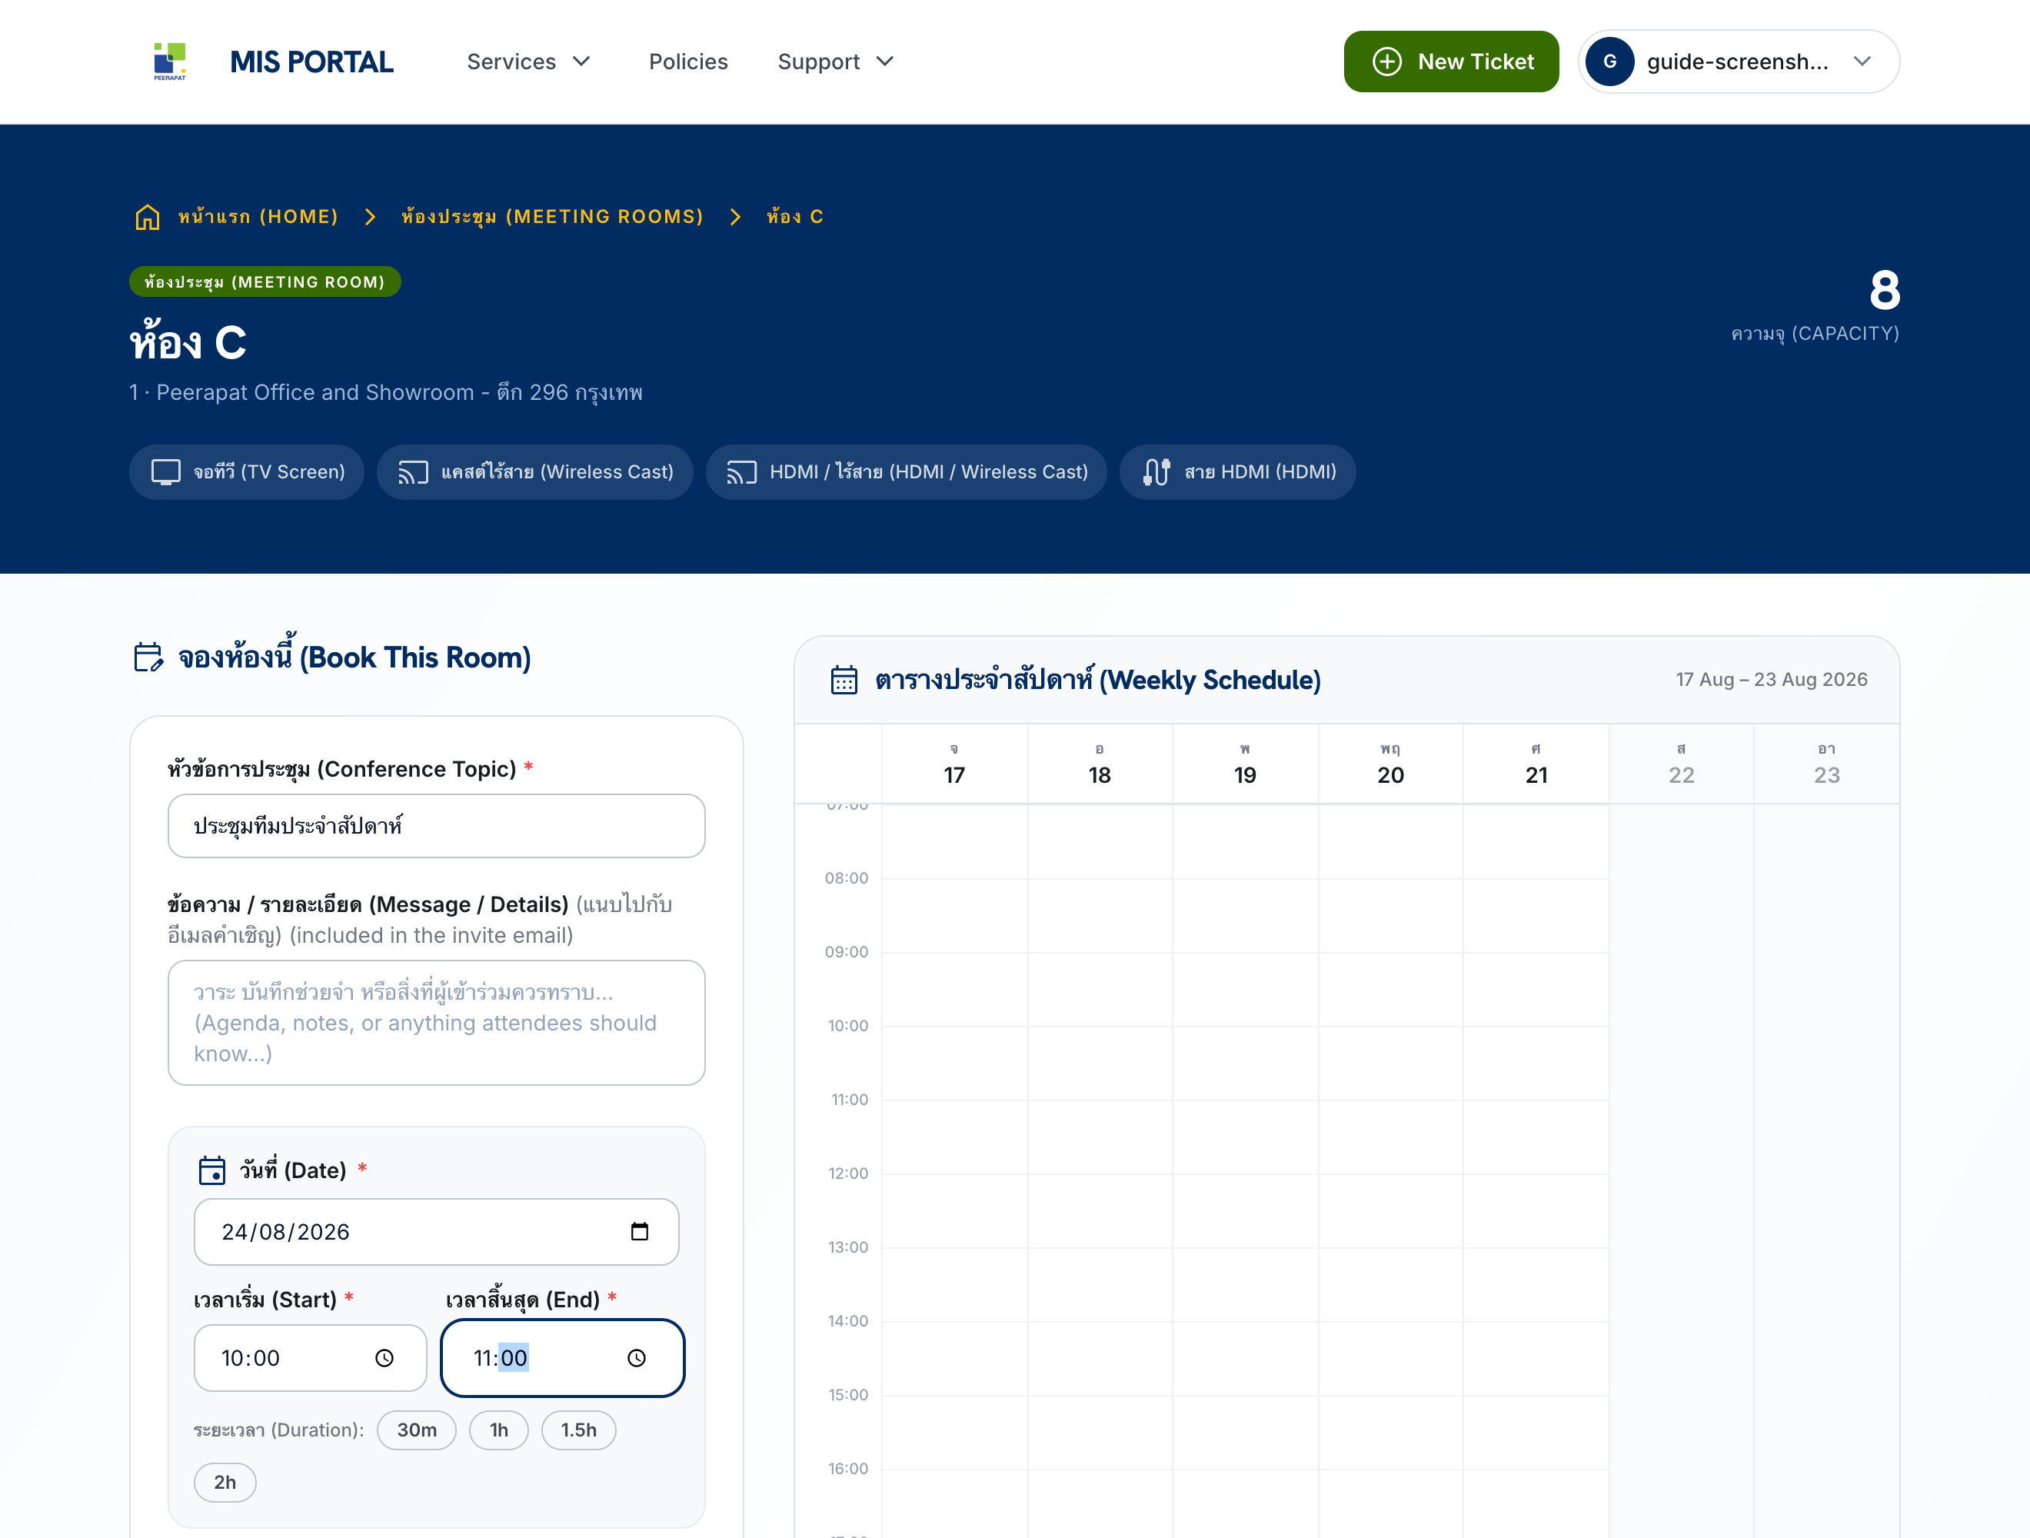Open the date picker calendar icon
Viewport: 2030px width, 1538px height.
[x=640, y=1231]
